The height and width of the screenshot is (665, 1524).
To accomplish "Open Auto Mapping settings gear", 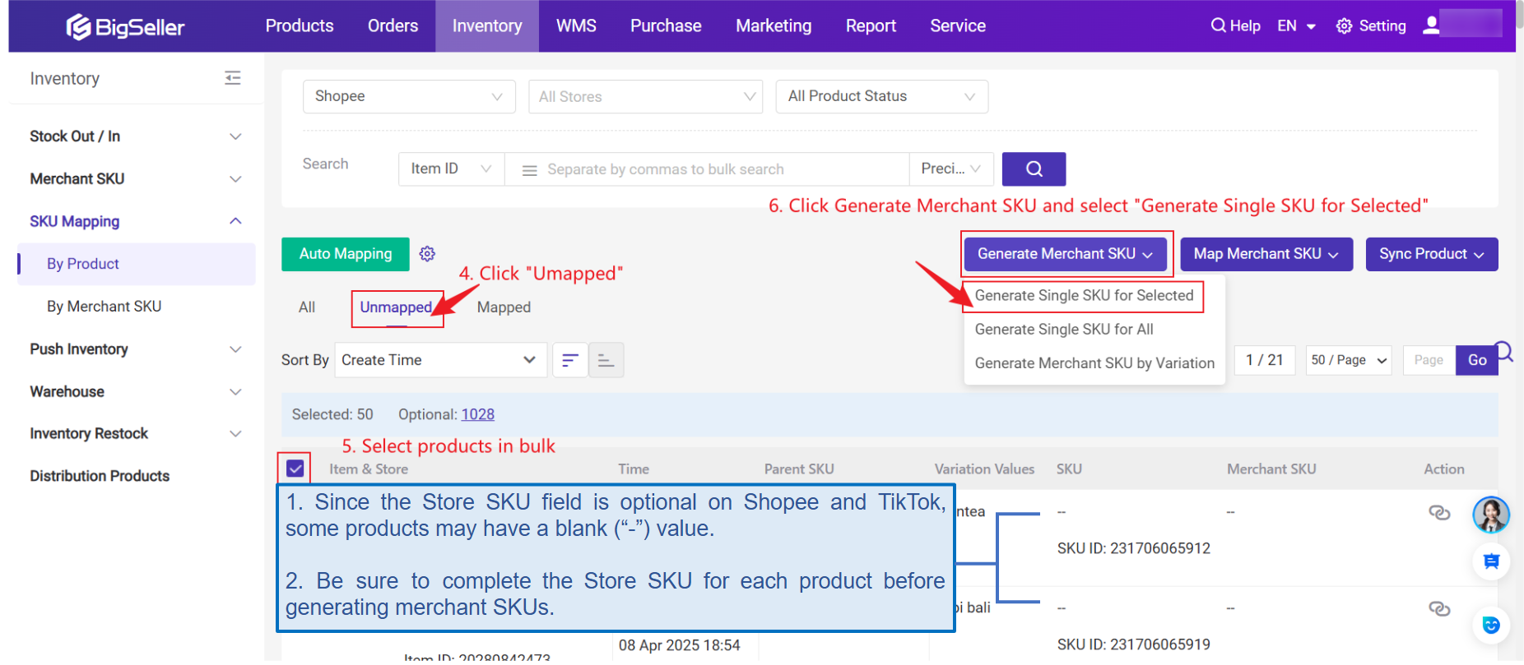I will click(427, 254).
